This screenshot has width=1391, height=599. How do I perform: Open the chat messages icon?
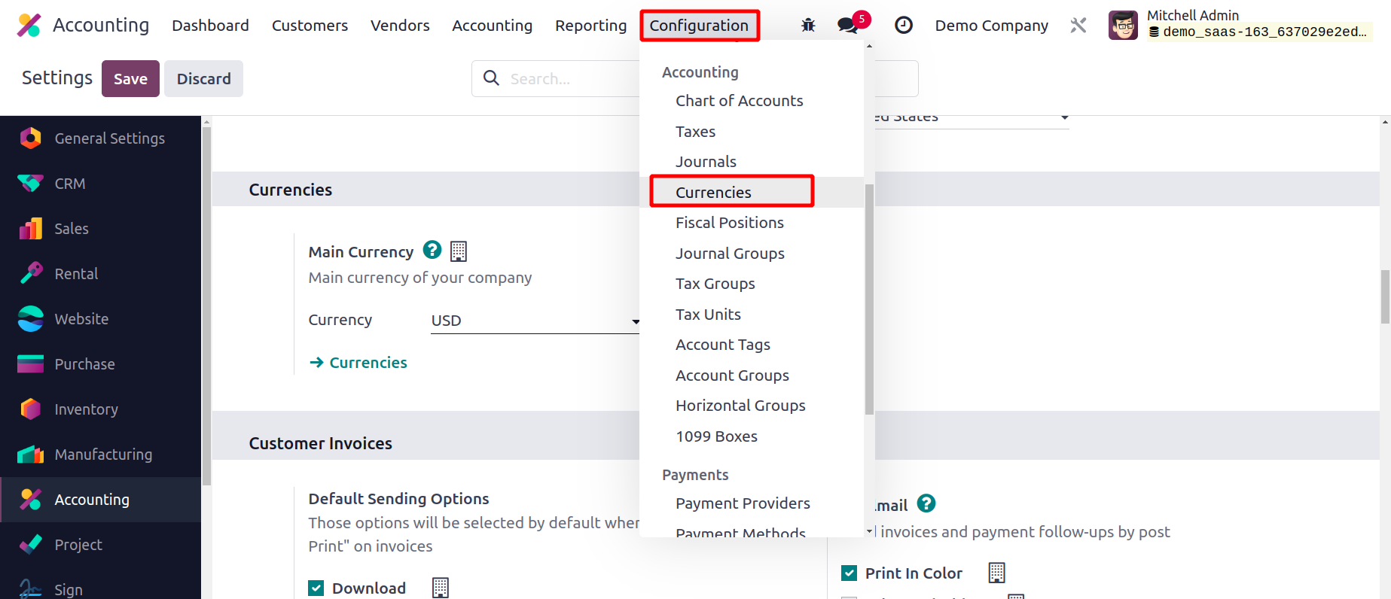click(848, 26)
